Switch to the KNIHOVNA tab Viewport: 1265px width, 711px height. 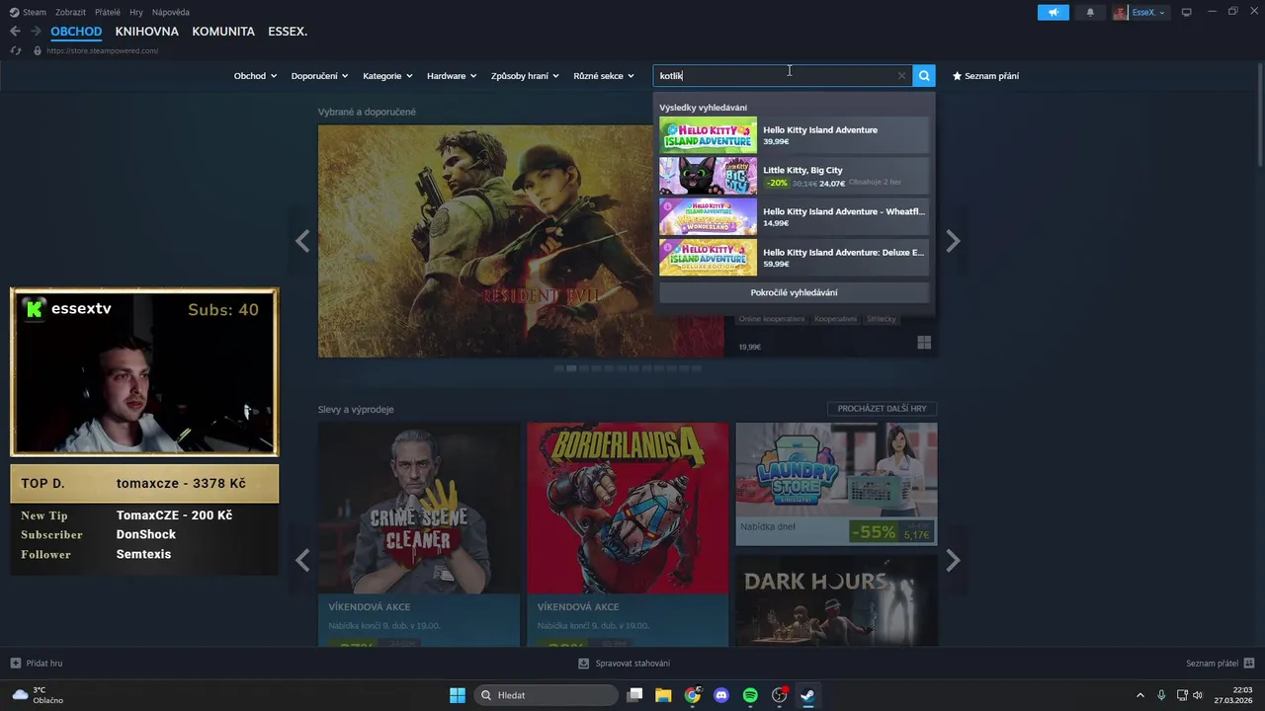[146, 32]
